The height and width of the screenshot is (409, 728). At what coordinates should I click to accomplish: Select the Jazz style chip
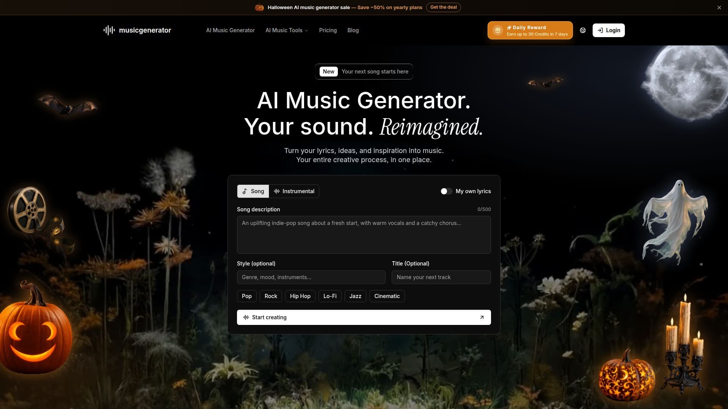click(x=355, y=296)
